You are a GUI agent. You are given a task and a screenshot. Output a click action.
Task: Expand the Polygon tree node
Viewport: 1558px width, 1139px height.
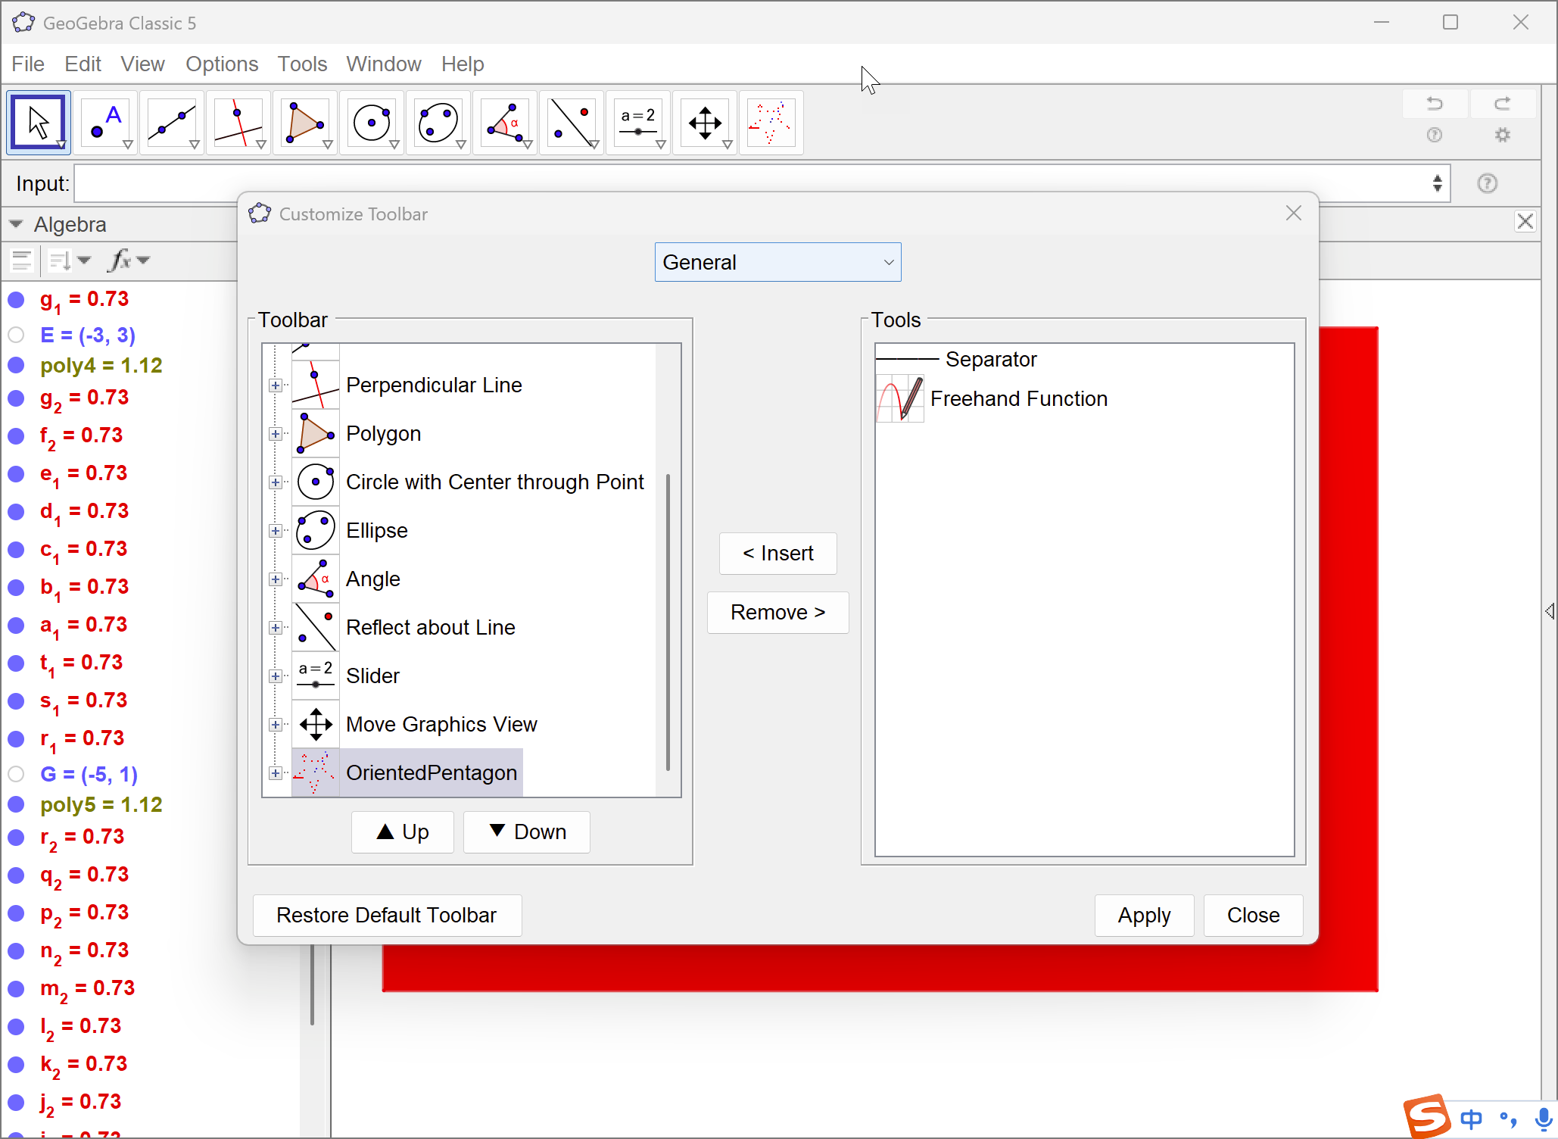pos(276,434)
